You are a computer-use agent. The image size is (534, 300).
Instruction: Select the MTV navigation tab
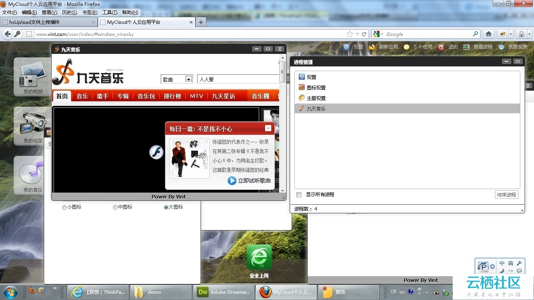(196, 96)
